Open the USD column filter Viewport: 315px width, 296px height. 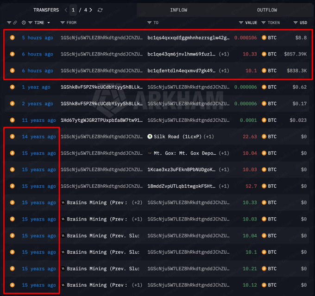coord(296,23)
